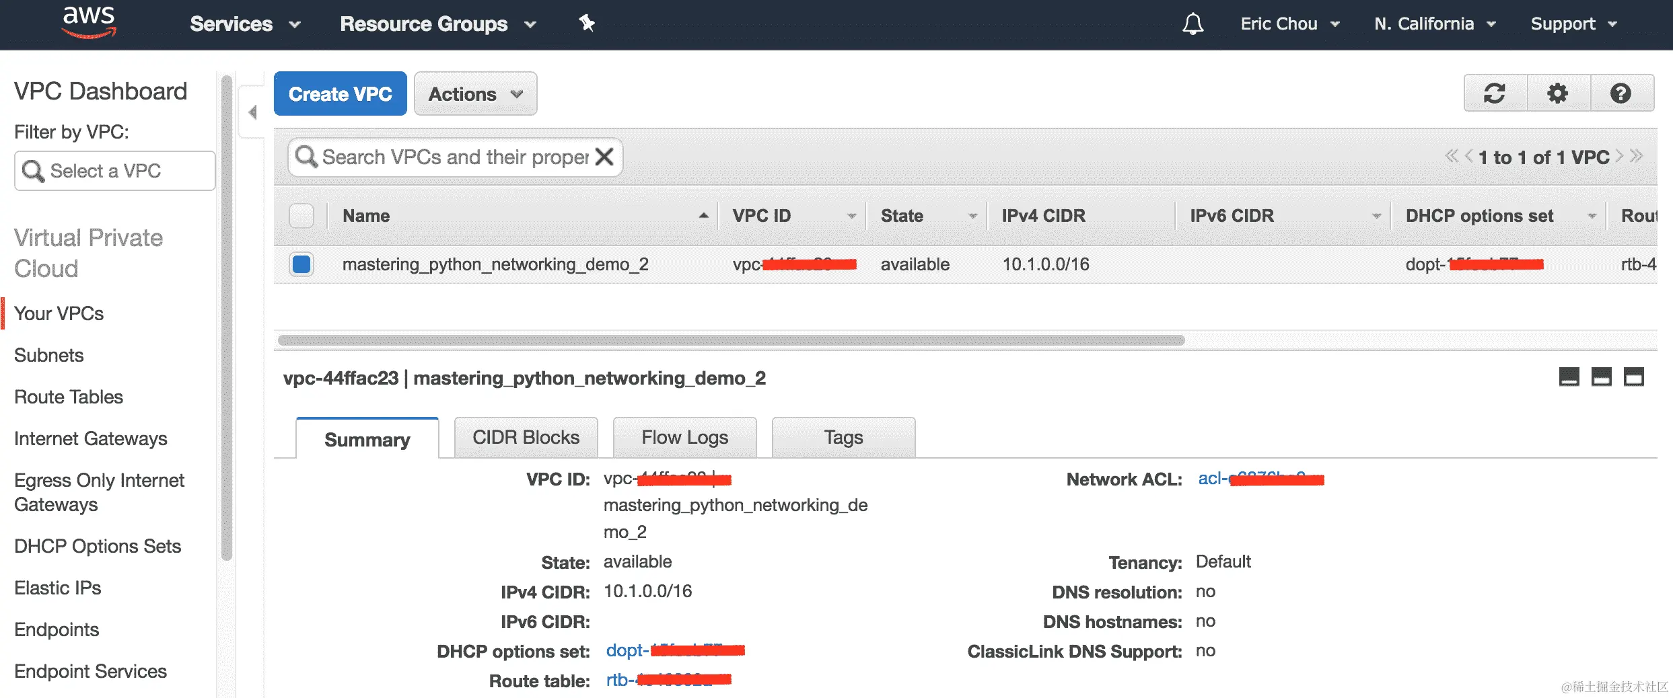The image size is (1673, 698).
Task: Open the Actions dropdown
Action: pyautogui.click(x=475, y=94)
